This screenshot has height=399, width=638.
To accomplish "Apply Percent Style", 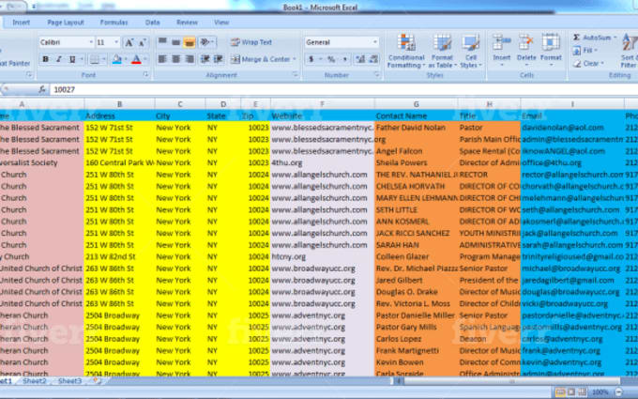I will [331, 59].
